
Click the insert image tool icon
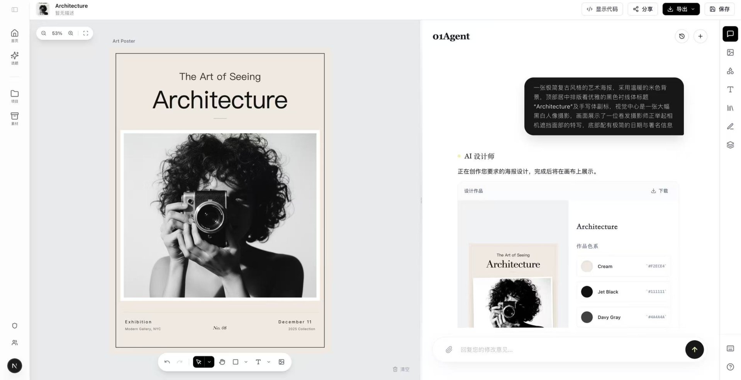(281, 362)
